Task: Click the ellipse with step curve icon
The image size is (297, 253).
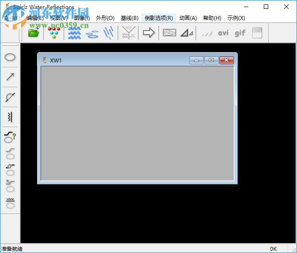Action: click(10, 153)
